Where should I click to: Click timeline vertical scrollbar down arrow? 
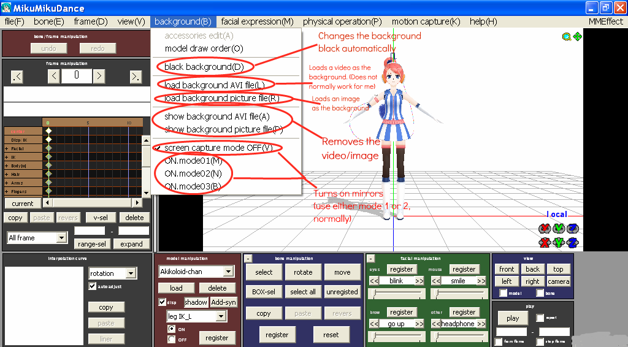(x=146, y=193)
